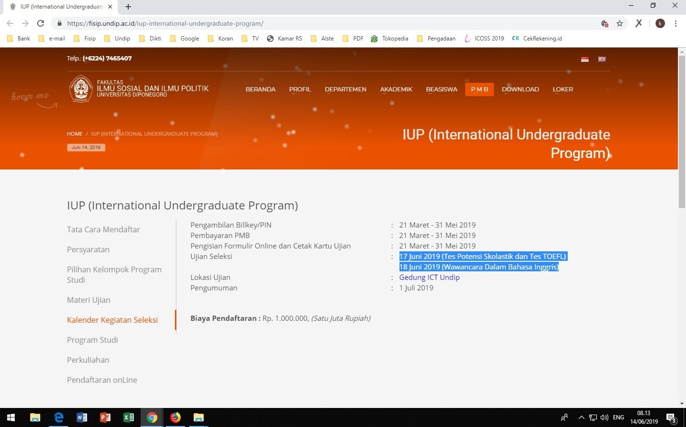Viewport: 686px width, 427px height.
Task: Show hidden system tray icons
Action: coord(581,417)
